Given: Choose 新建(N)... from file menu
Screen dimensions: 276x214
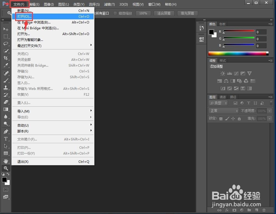Looking at the screenshot, I should pyautogui.click(x=53, y=11).
